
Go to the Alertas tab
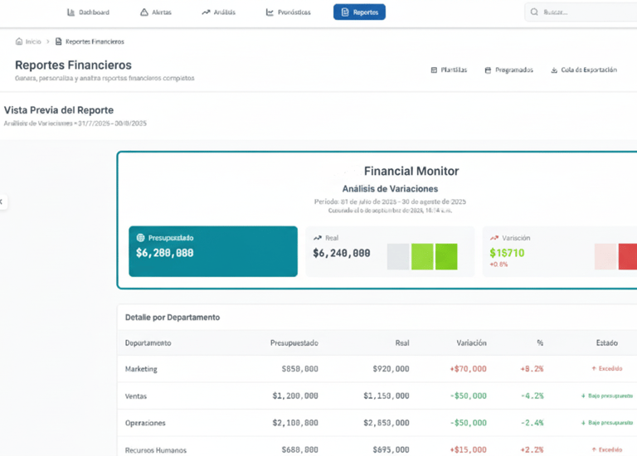(x=156, y=12)
